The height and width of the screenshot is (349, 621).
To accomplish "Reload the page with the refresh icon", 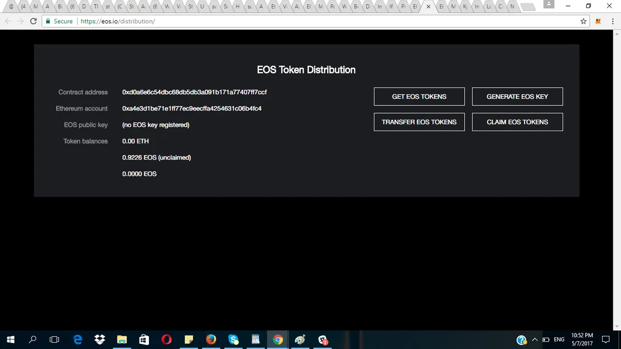I will 33,21.
